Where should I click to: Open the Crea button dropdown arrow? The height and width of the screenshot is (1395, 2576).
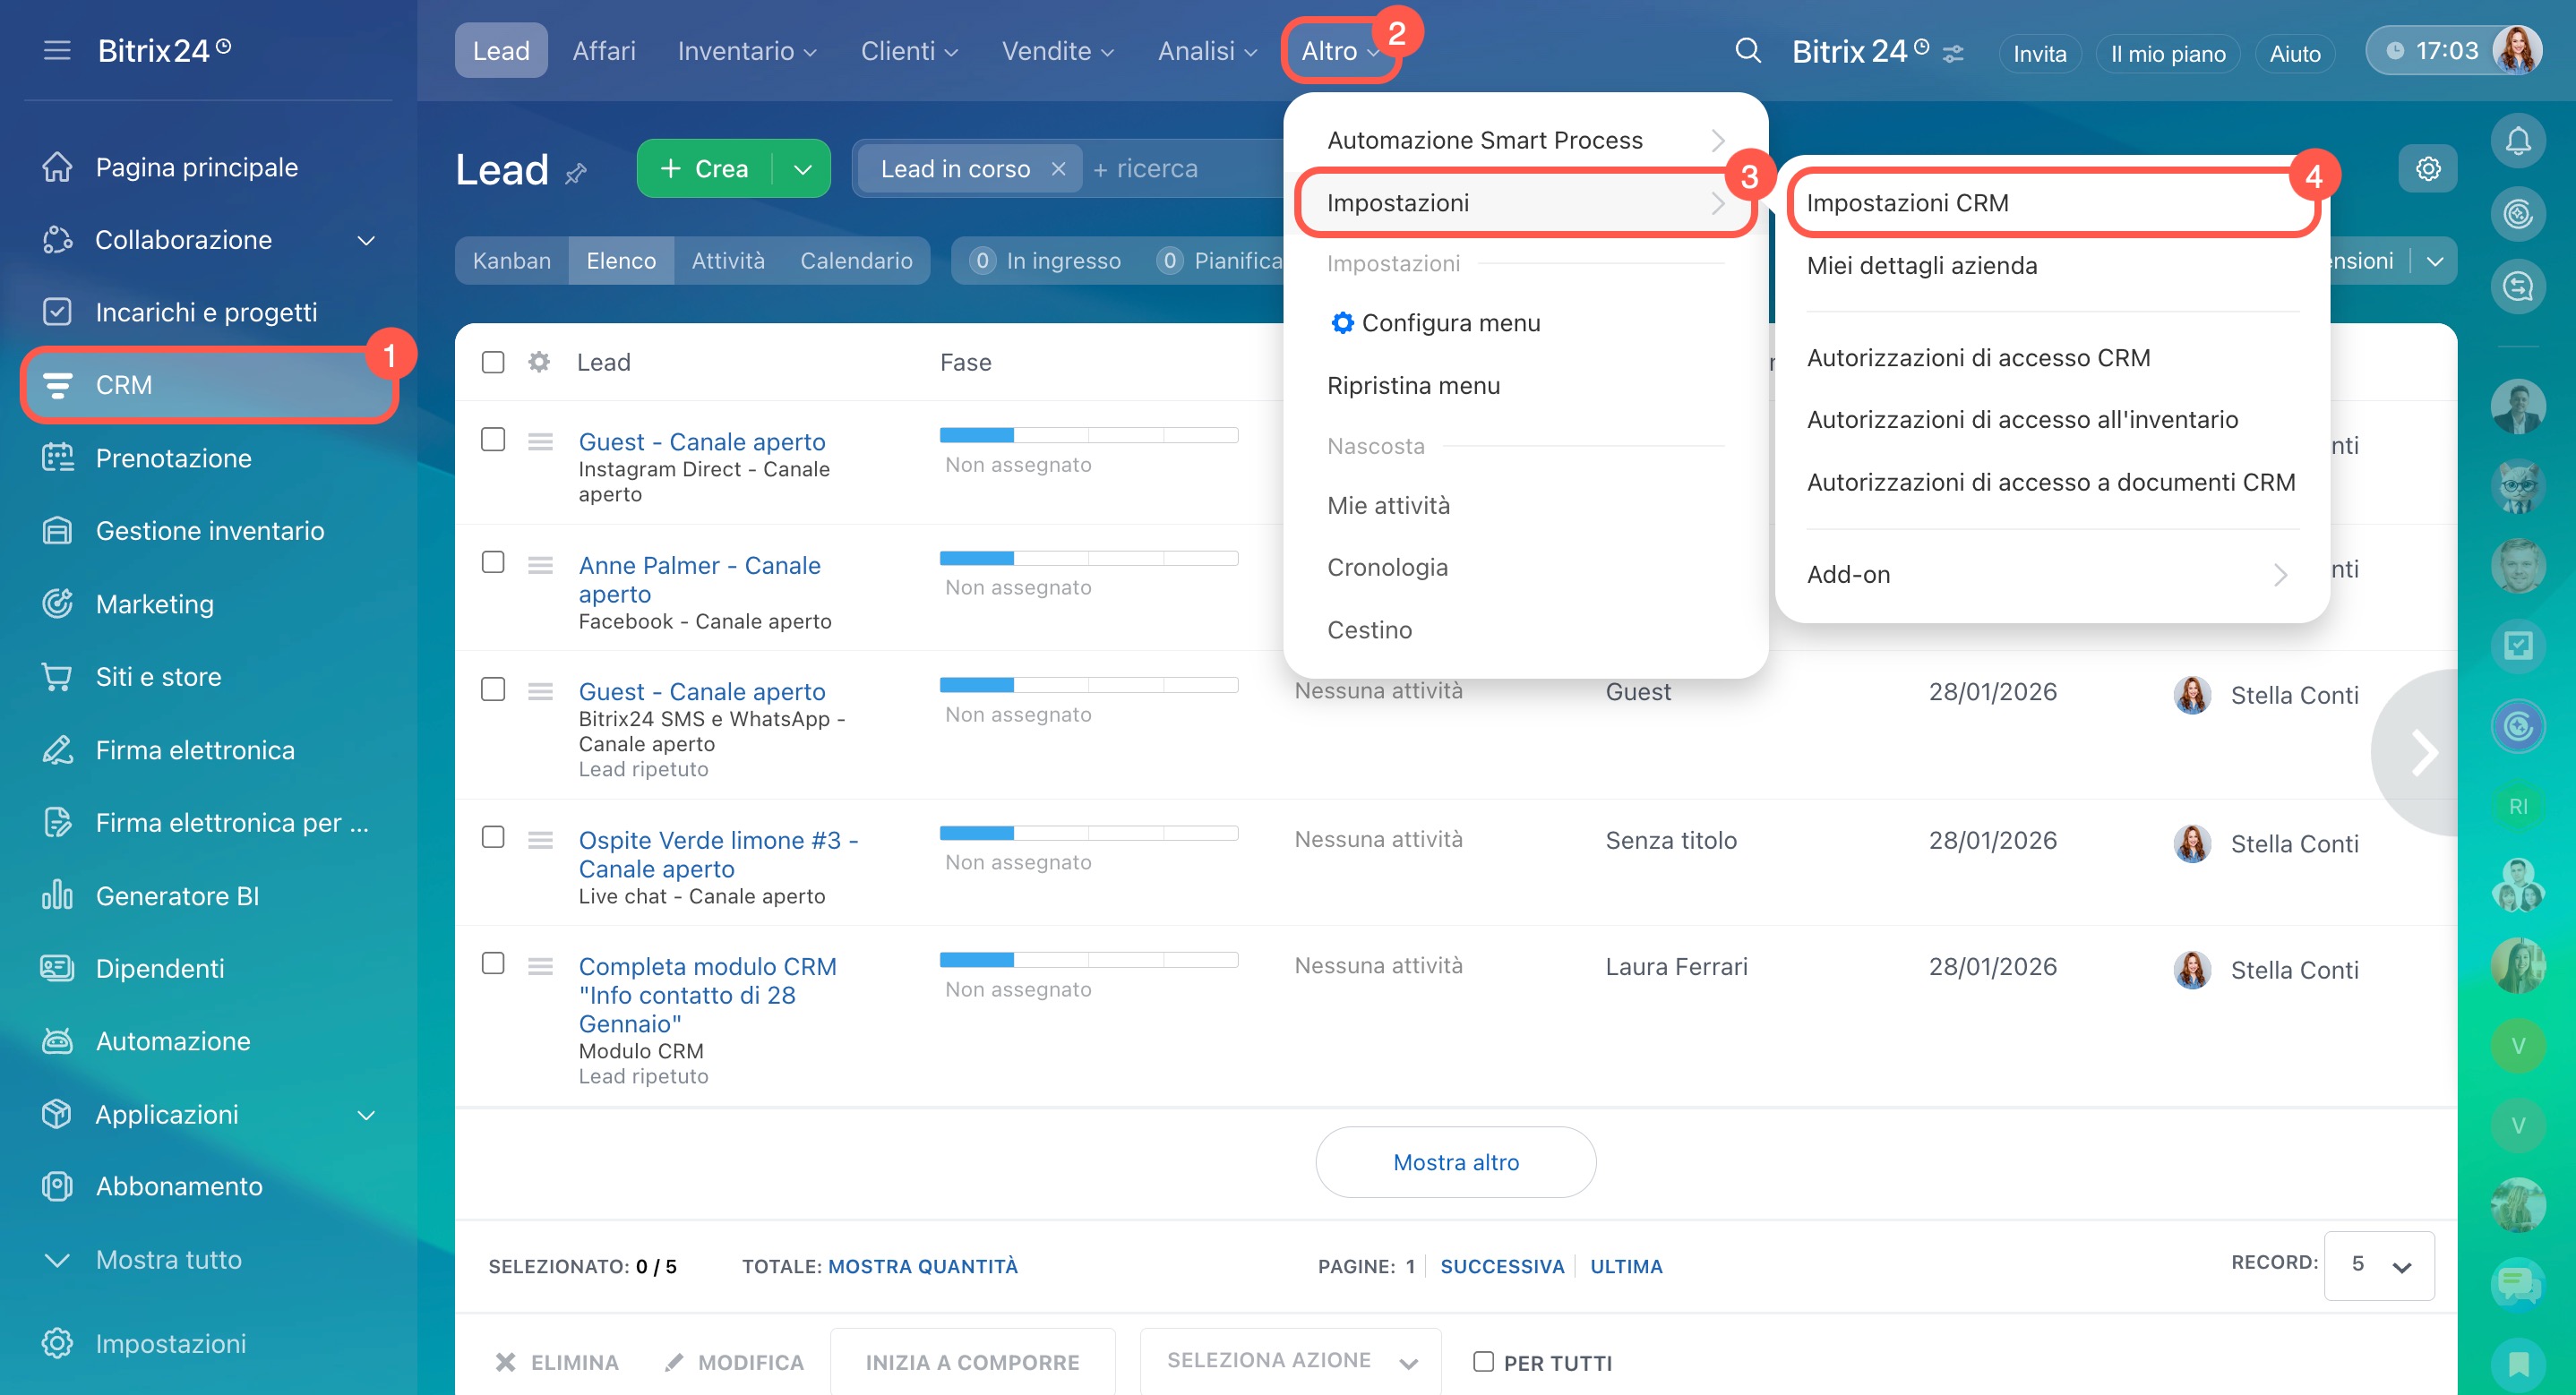802,169
